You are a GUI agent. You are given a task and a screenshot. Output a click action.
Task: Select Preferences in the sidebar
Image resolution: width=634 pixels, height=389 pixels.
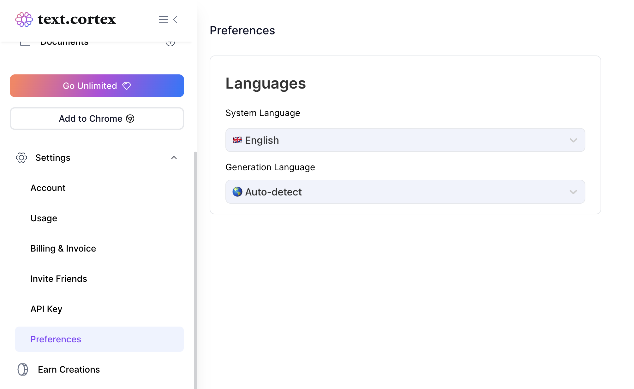pos(99,339)
